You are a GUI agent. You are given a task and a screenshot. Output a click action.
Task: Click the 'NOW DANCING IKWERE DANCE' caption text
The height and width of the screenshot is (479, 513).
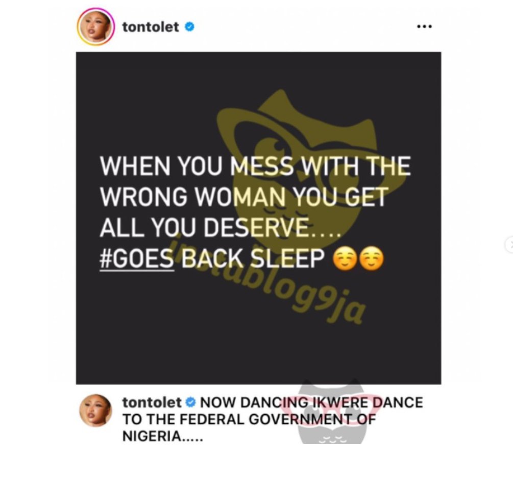point(311,402)
